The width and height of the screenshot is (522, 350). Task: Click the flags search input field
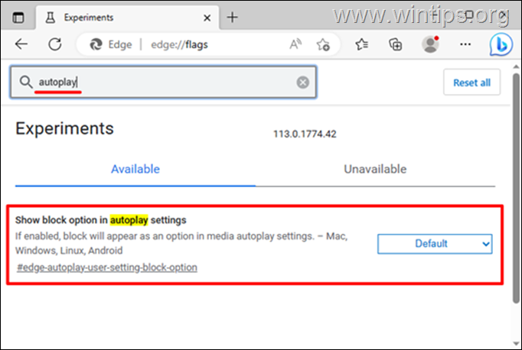[x=163, y=82]
